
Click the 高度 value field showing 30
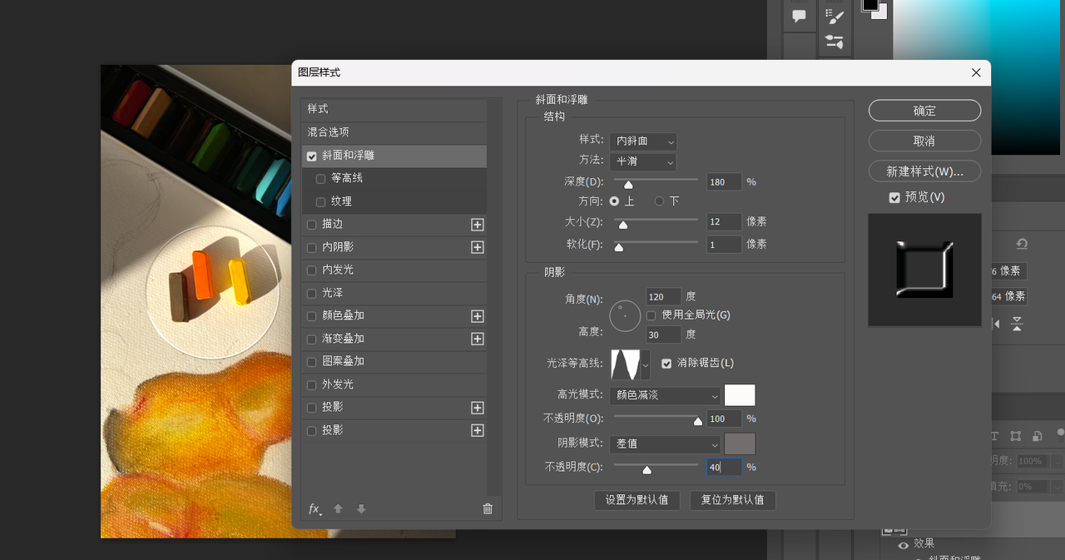click(664, 335)
